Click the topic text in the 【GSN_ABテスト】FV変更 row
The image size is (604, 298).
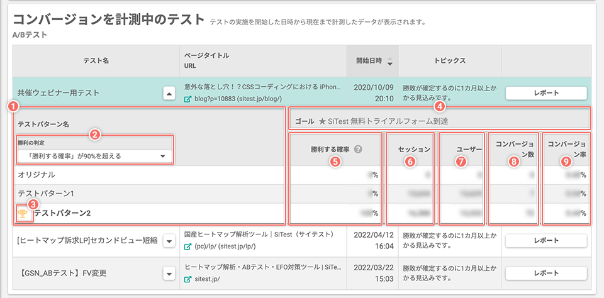click(x=448, y=273)
